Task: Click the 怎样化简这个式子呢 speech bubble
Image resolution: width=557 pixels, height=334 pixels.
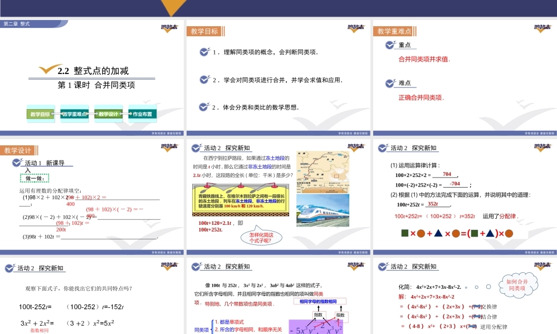Action: 262,238
